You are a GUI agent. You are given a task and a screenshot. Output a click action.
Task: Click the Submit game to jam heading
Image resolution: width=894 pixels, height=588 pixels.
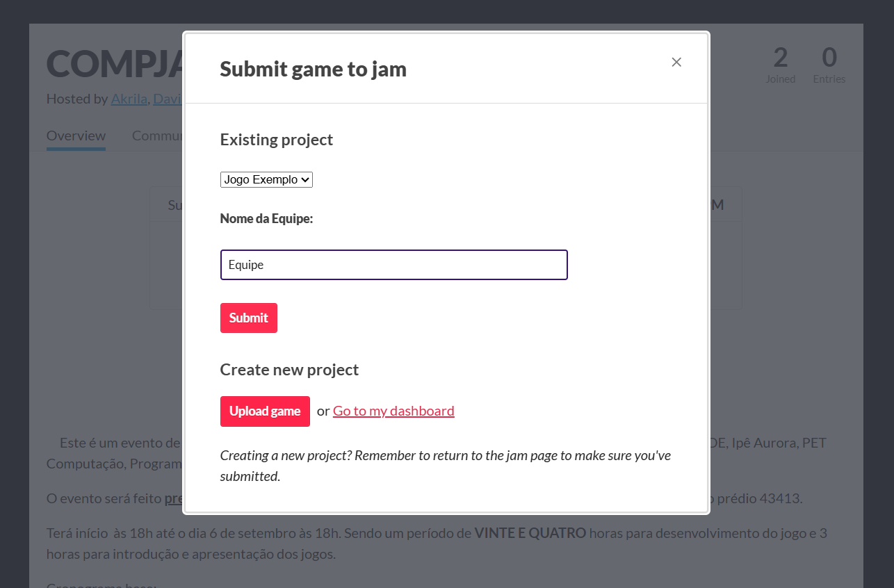click(x=313, y=70)
